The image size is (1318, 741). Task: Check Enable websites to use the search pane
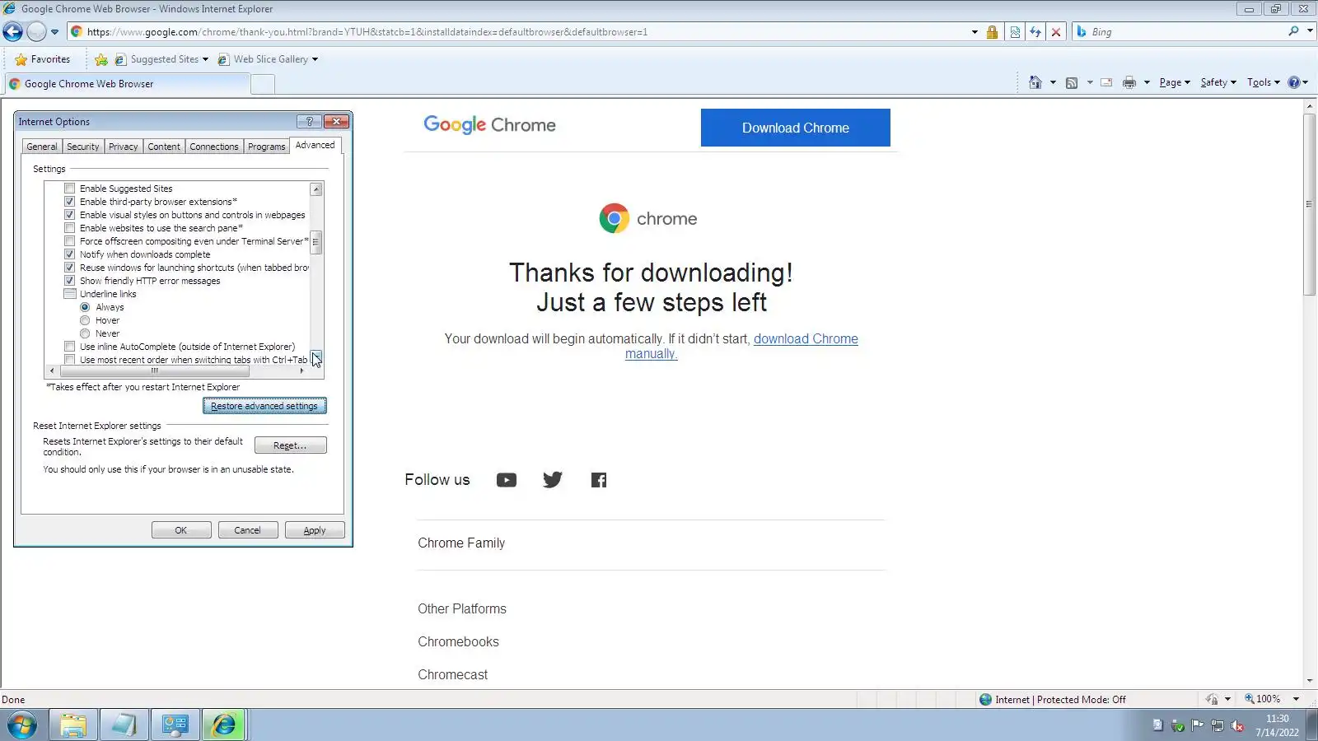pyautogui.click(x=70, y=228)
